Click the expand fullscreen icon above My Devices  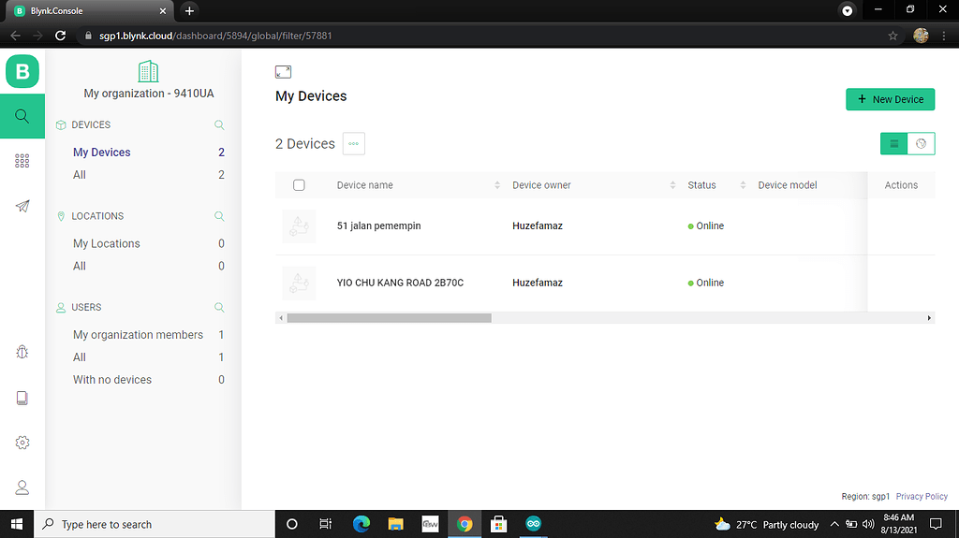point(283,72)
